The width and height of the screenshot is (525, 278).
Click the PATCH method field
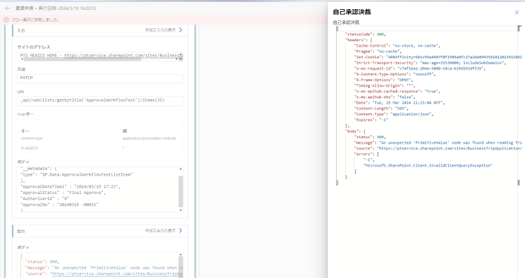(x=100, y=78)
